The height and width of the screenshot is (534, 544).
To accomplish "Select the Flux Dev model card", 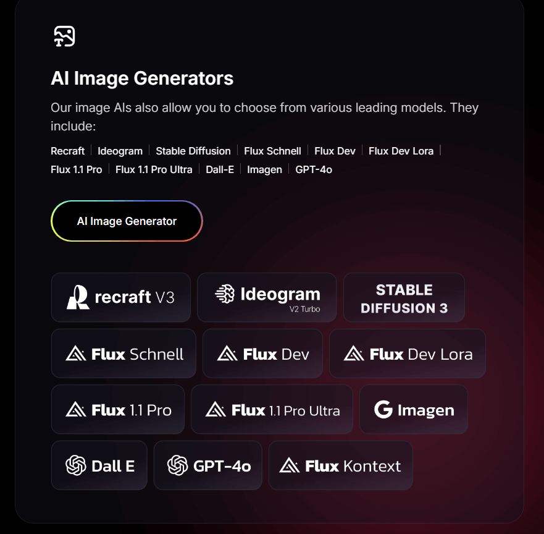I will pyautogui.click(x=262, y=354).
